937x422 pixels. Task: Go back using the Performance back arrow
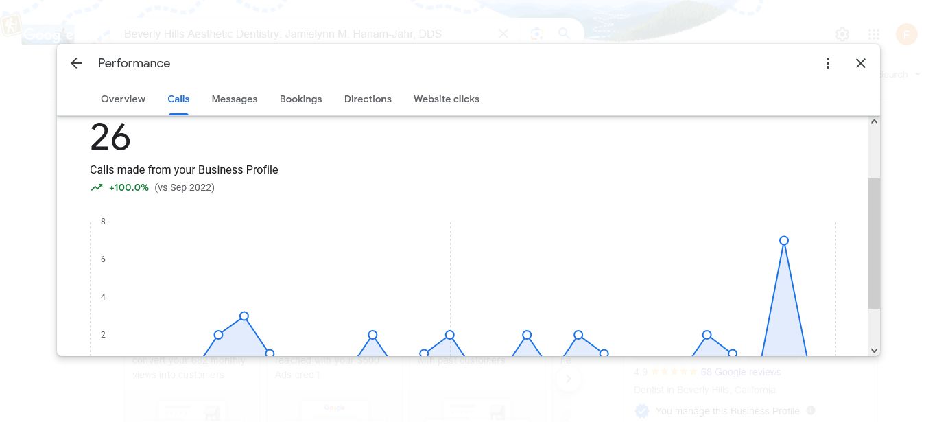76,63
